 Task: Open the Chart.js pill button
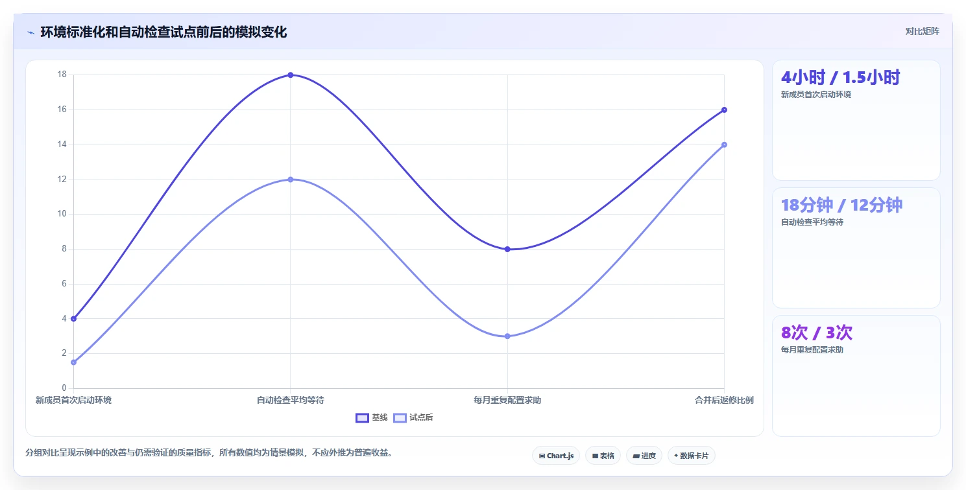coord(556,456)
